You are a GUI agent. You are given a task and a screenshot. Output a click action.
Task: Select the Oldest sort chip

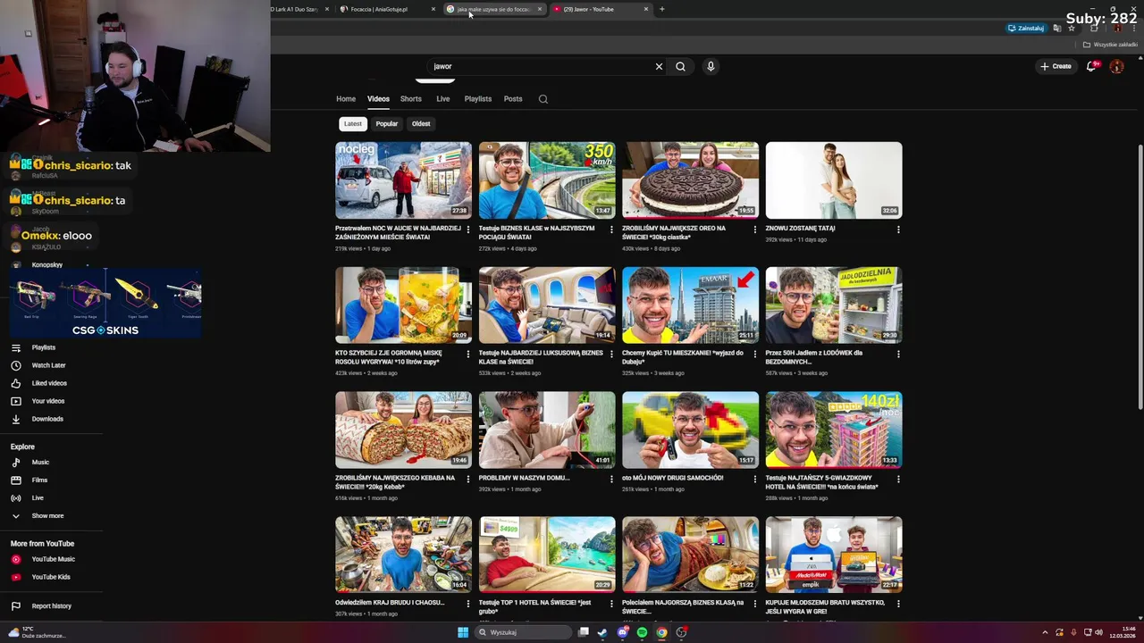(421, 124)
